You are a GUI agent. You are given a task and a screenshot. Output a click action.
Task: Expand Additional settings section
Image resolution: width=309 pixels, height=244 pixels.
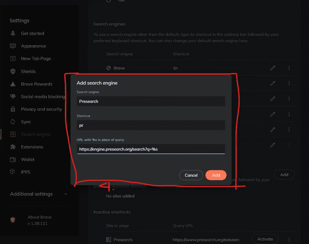point(39,194)
